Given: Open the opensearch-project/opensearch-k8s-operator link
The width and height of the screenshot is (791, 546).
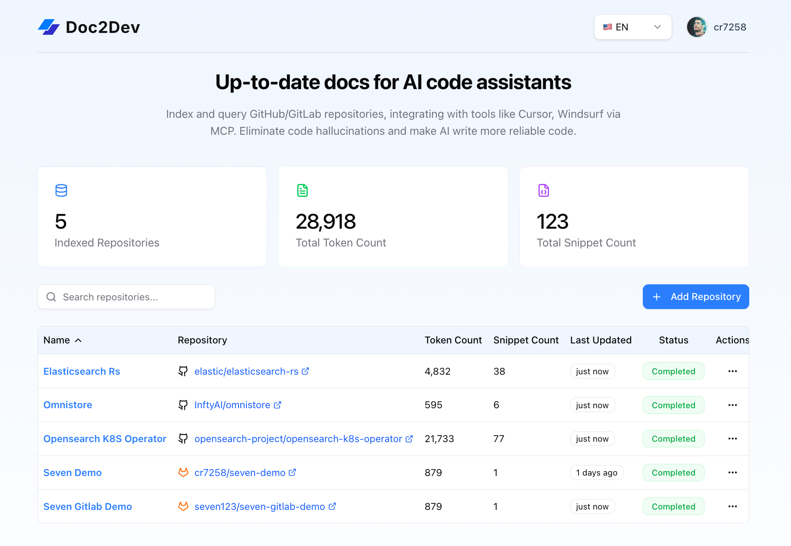Looking at the screenshot, I should pos(298,439).
